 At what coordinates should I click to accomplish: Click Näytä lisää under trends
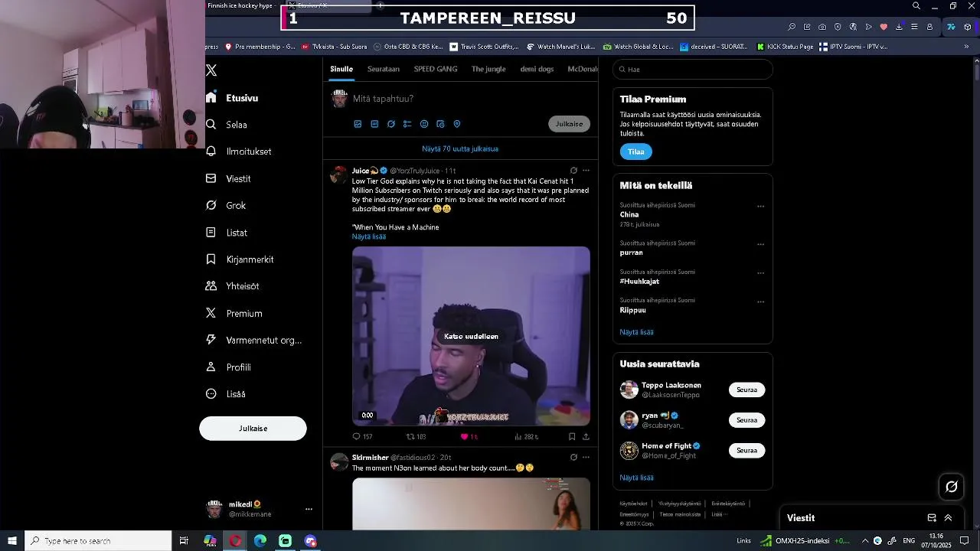tap(636, 332)
